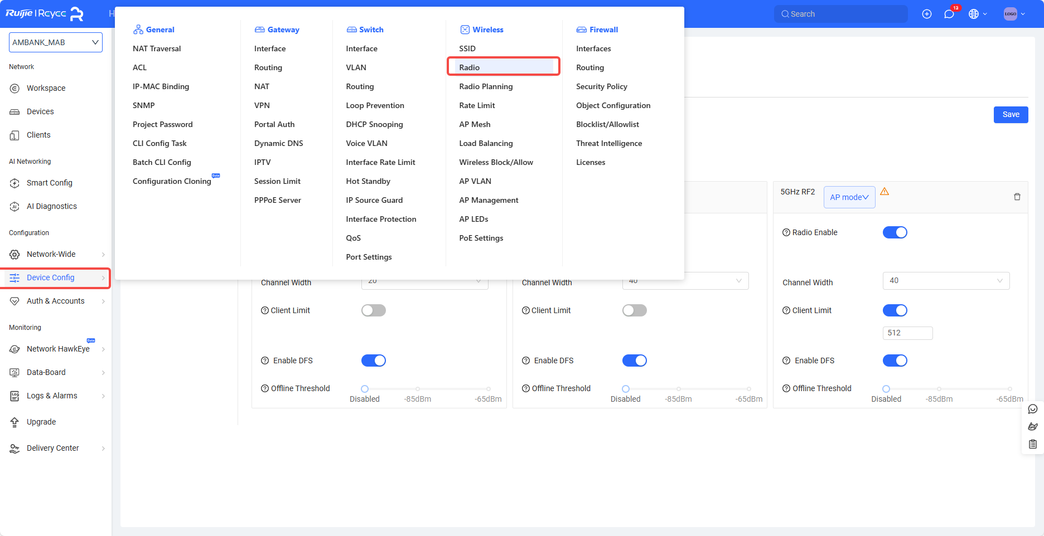
Task: Click the Auth & Accounts icon
Action: [x=15, y=301]
